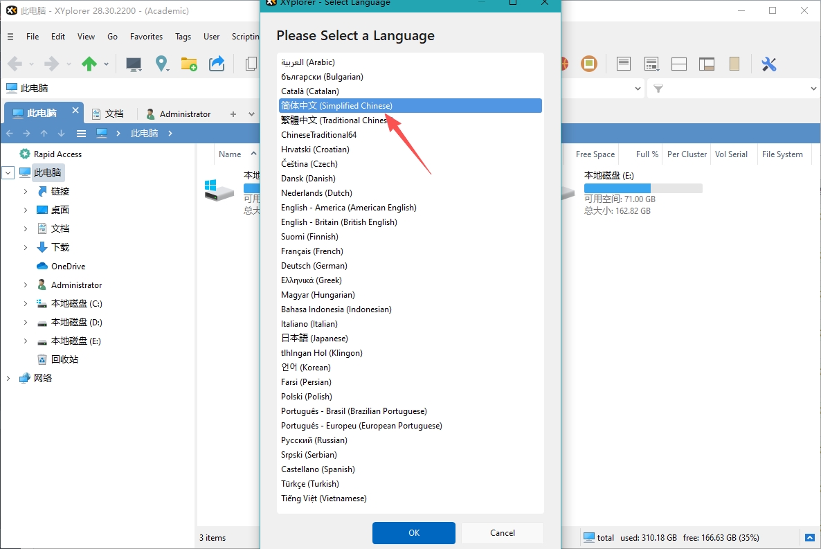The height and width of the screenshot is (549, 821).
Task: Choose ChineseTraditional64 entry
Action: click(410, 134)
